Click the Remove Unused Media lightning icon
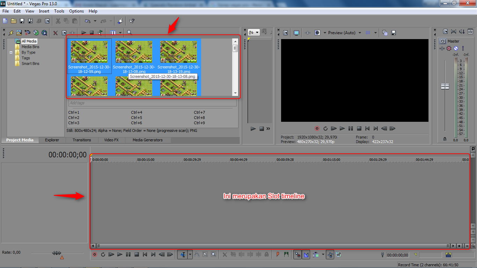The width and height of the screenshot is (477, 268). click(x=11, y=33)
